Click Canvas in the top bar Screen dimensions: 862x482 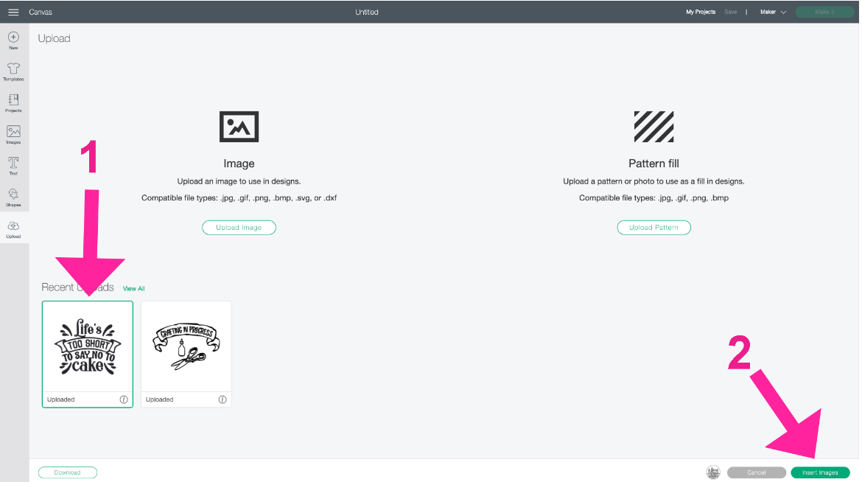(x=41, y=12)
